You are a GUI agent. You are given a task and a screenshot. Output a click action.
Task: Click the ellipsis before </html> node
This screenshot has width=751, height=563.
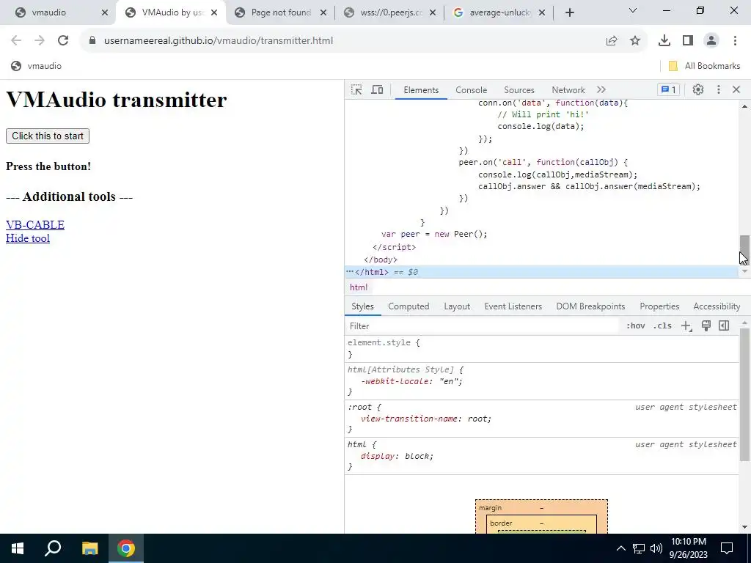coord(350,271)
